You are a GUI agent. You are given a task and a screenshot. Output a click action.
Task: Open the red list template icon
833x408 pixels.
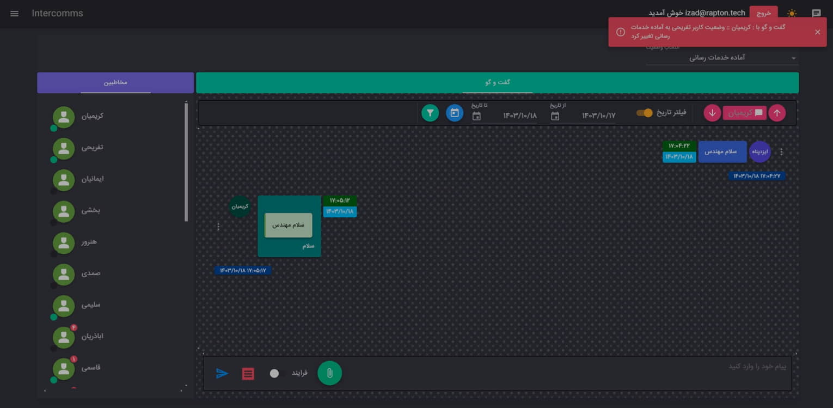(x=248, y=374)
